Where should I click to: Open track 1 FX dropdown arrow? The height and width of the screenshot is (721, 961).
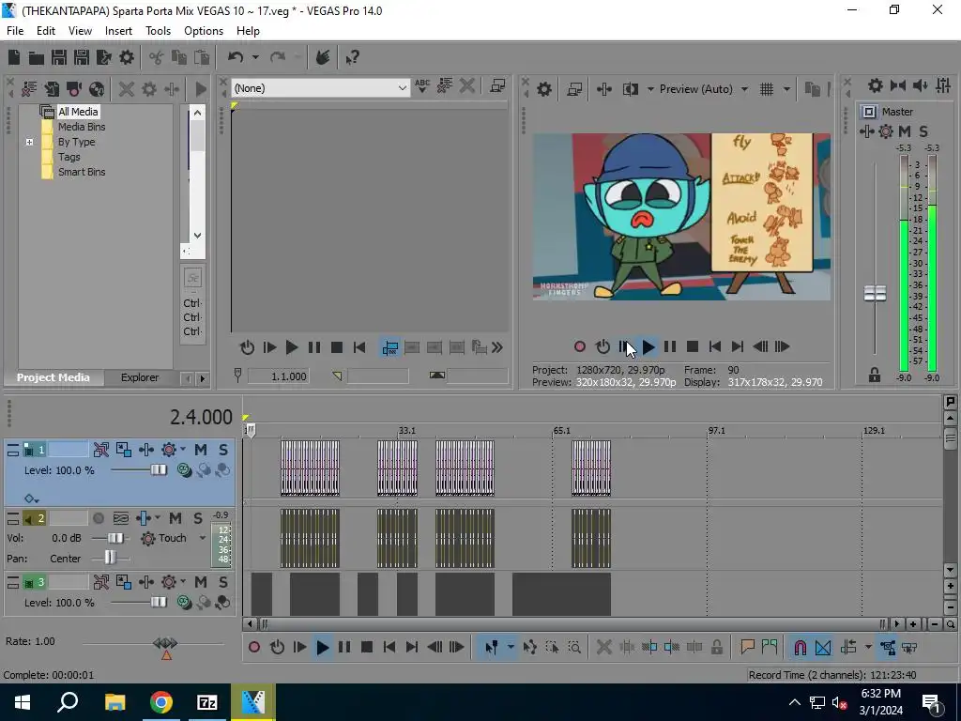pos(183,450)
